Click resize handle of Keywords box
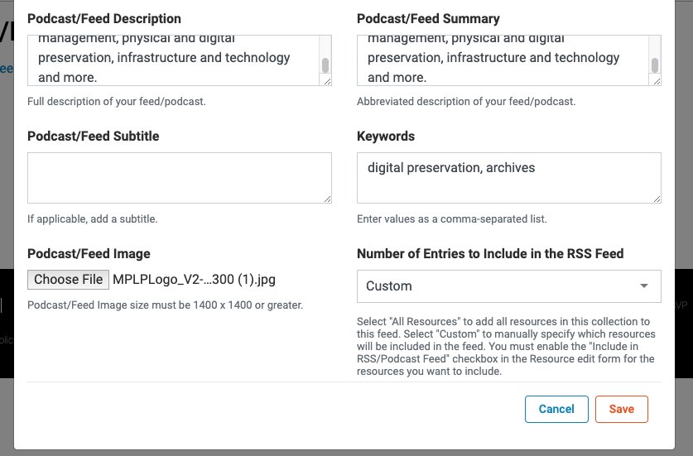 click(657, 199)
